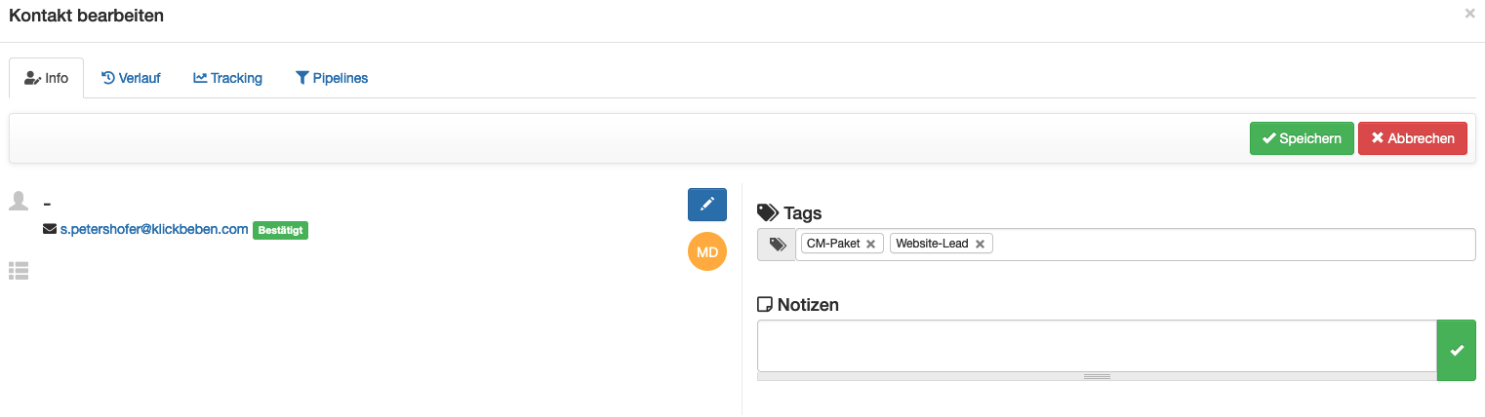Open the Pipelines tab
This screenshot has height=417, width=1485.
tap(332, 78)
